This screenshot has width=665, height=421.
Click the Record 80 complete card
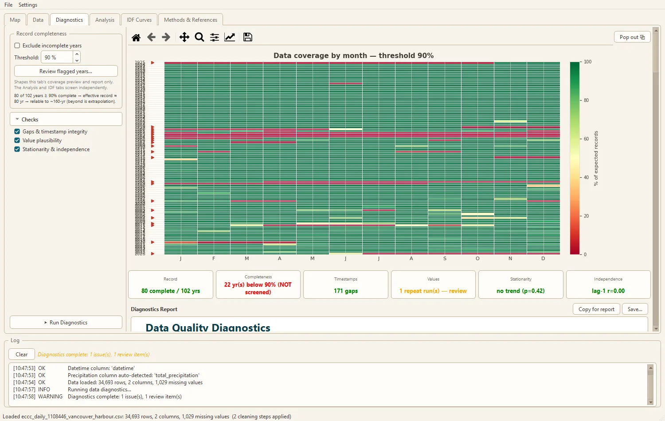coord(171,285)
